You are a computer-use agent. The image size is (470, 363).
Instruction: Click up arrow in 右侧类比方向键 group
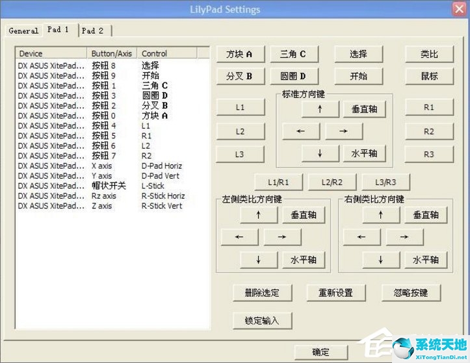(x=382, y=215)
